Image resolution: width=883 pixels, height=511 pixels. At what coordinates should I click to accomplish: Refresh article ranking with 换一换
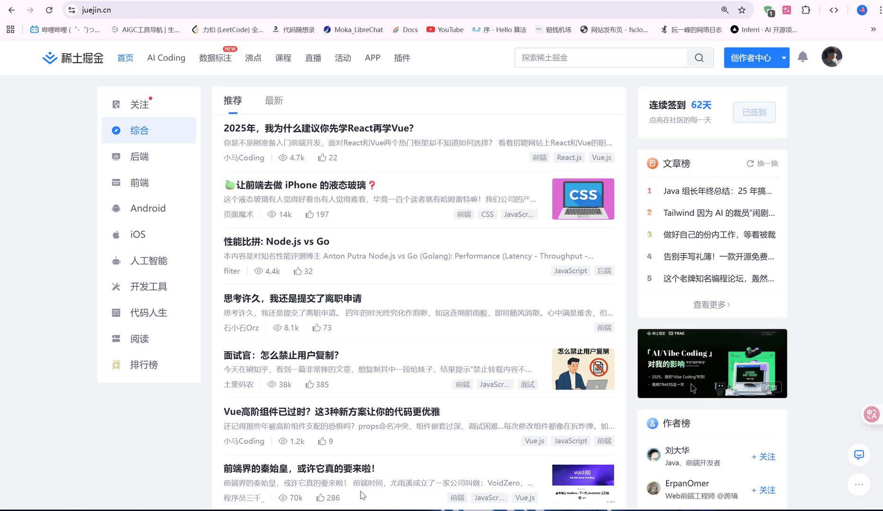coord(762,164)
